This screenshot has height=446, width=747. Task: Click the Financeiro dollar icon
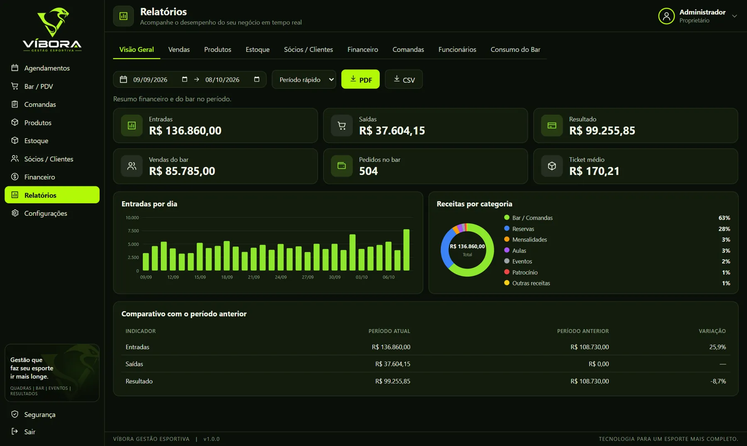pyautogui.click(x=15, y=177)
